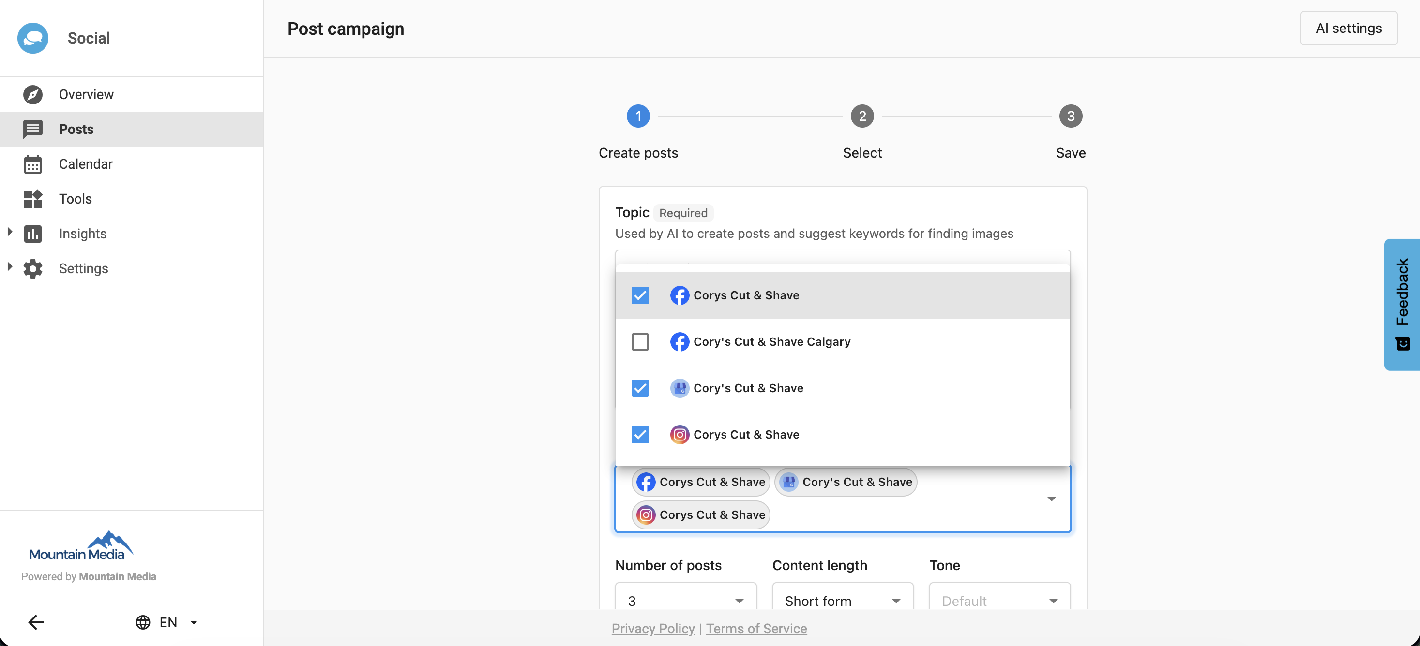Open the Overview section in the sidebar

pos(86,94)
